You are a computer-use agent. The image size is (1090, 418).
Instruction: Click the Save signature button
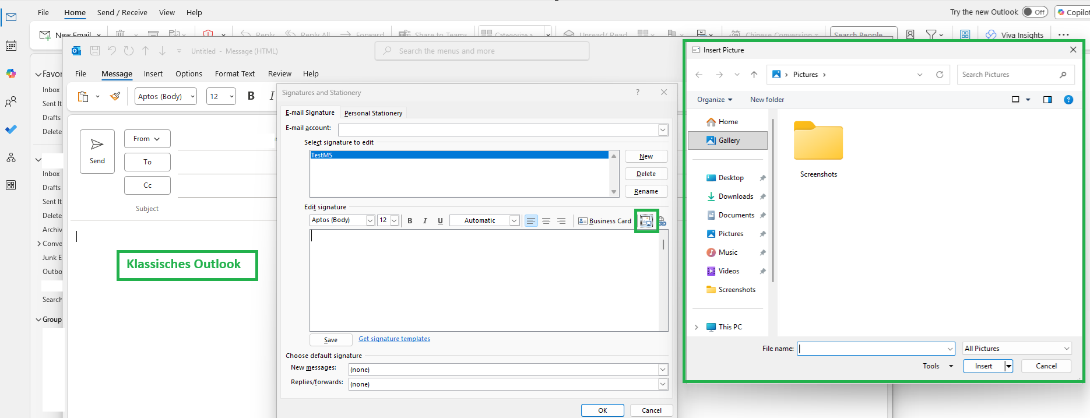(x=330, y=340)
